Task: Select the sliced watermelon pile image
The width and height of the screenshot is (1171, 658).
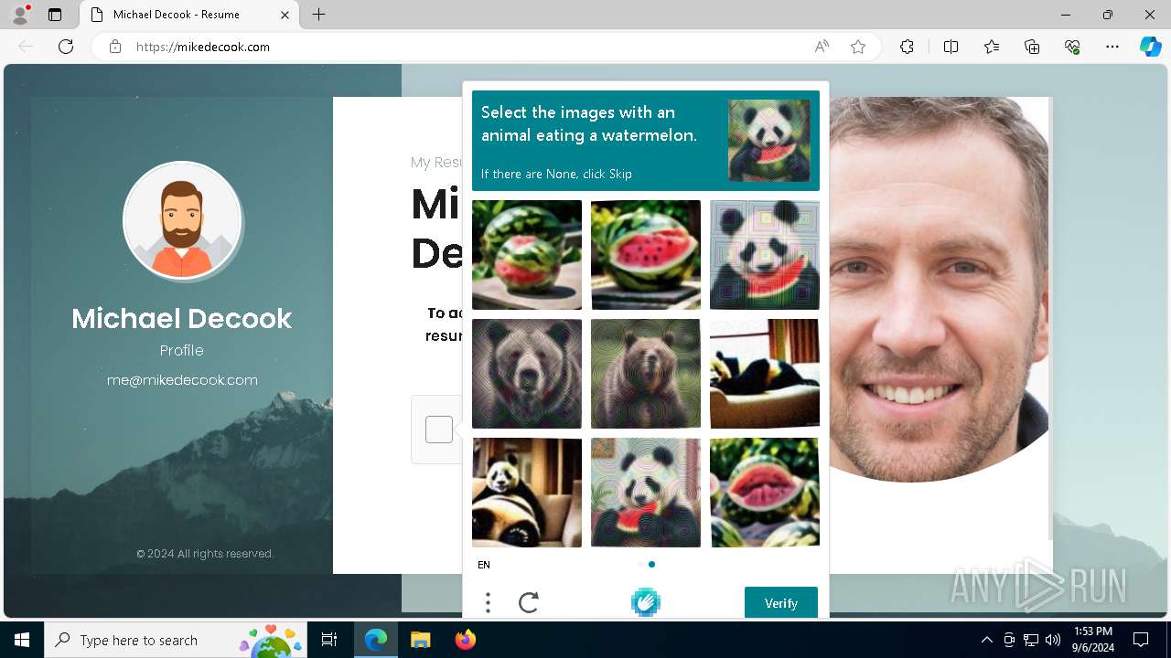Action: 765,493
